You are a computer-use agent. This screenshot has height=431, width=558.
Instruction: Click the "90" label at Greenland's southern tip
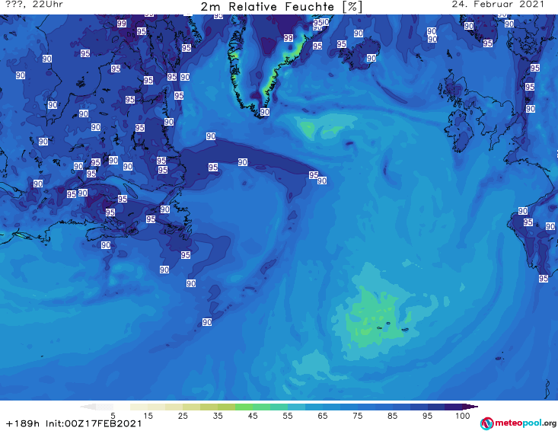tap(264, 112)
